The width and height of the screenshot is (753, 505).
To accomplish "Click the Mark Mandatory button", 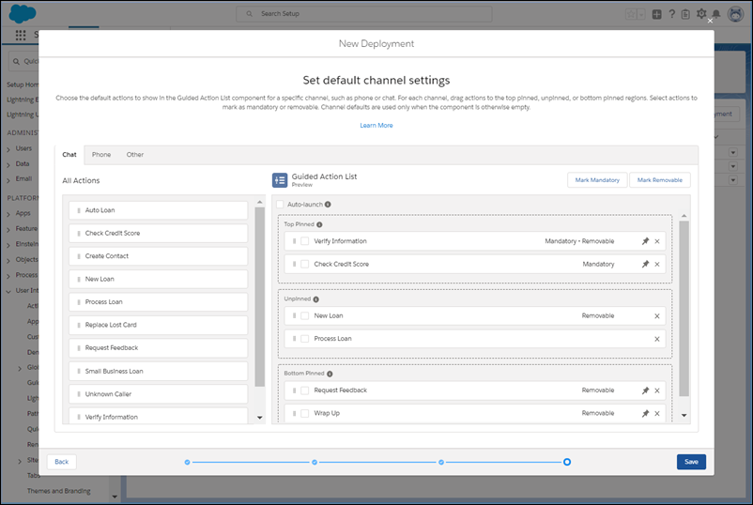I will (x=597, y=180).
